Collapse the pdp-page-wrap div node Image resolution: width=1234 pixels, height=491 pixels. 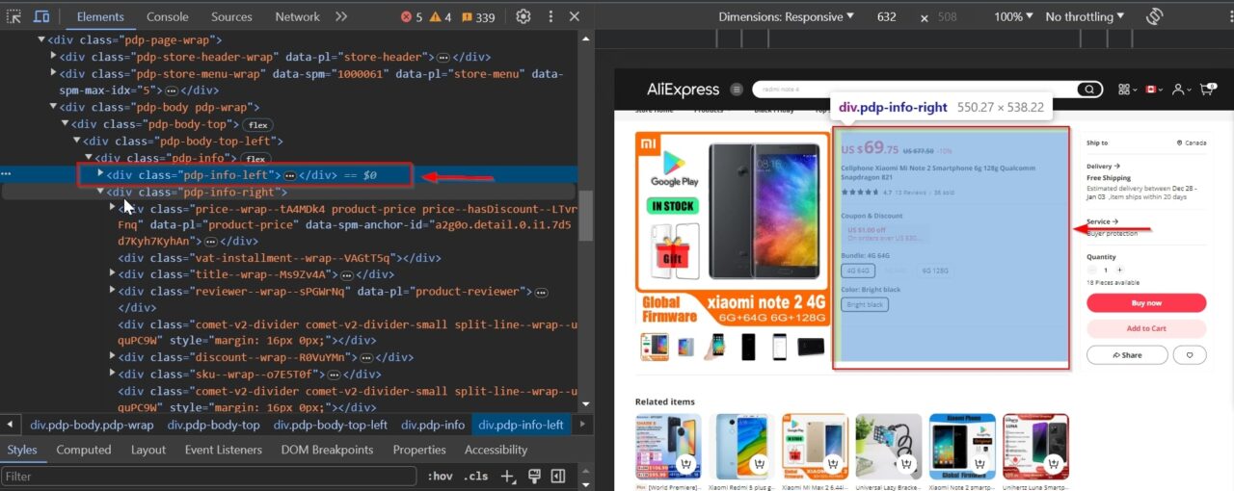click(41, 39)
